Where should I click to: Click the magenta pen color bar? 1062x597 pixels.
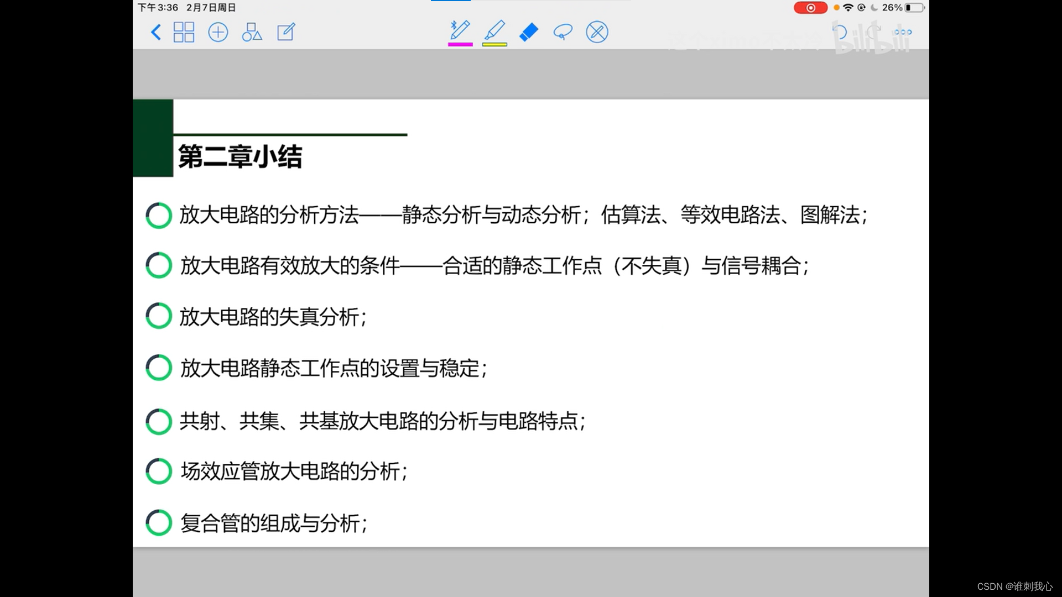point(460,44)
